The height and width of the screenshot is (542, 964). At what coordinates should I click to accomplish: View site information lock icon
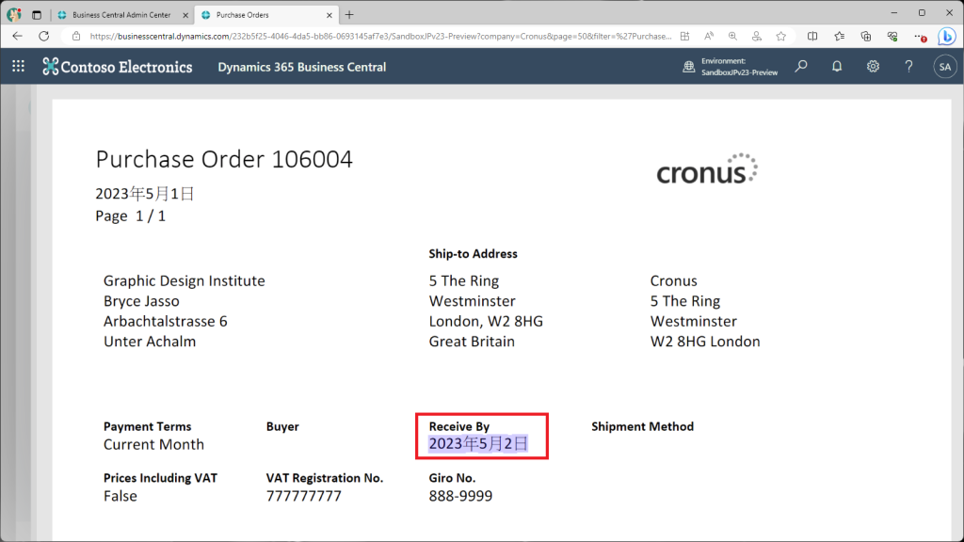pyautogui.click(x=76, y=37)
